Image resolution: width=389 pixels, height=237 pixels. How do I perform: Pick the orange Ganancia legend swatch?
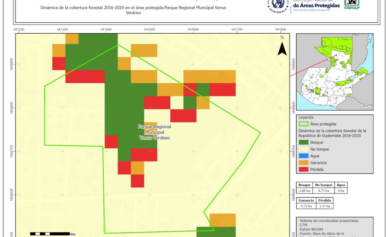click(303, 163)
